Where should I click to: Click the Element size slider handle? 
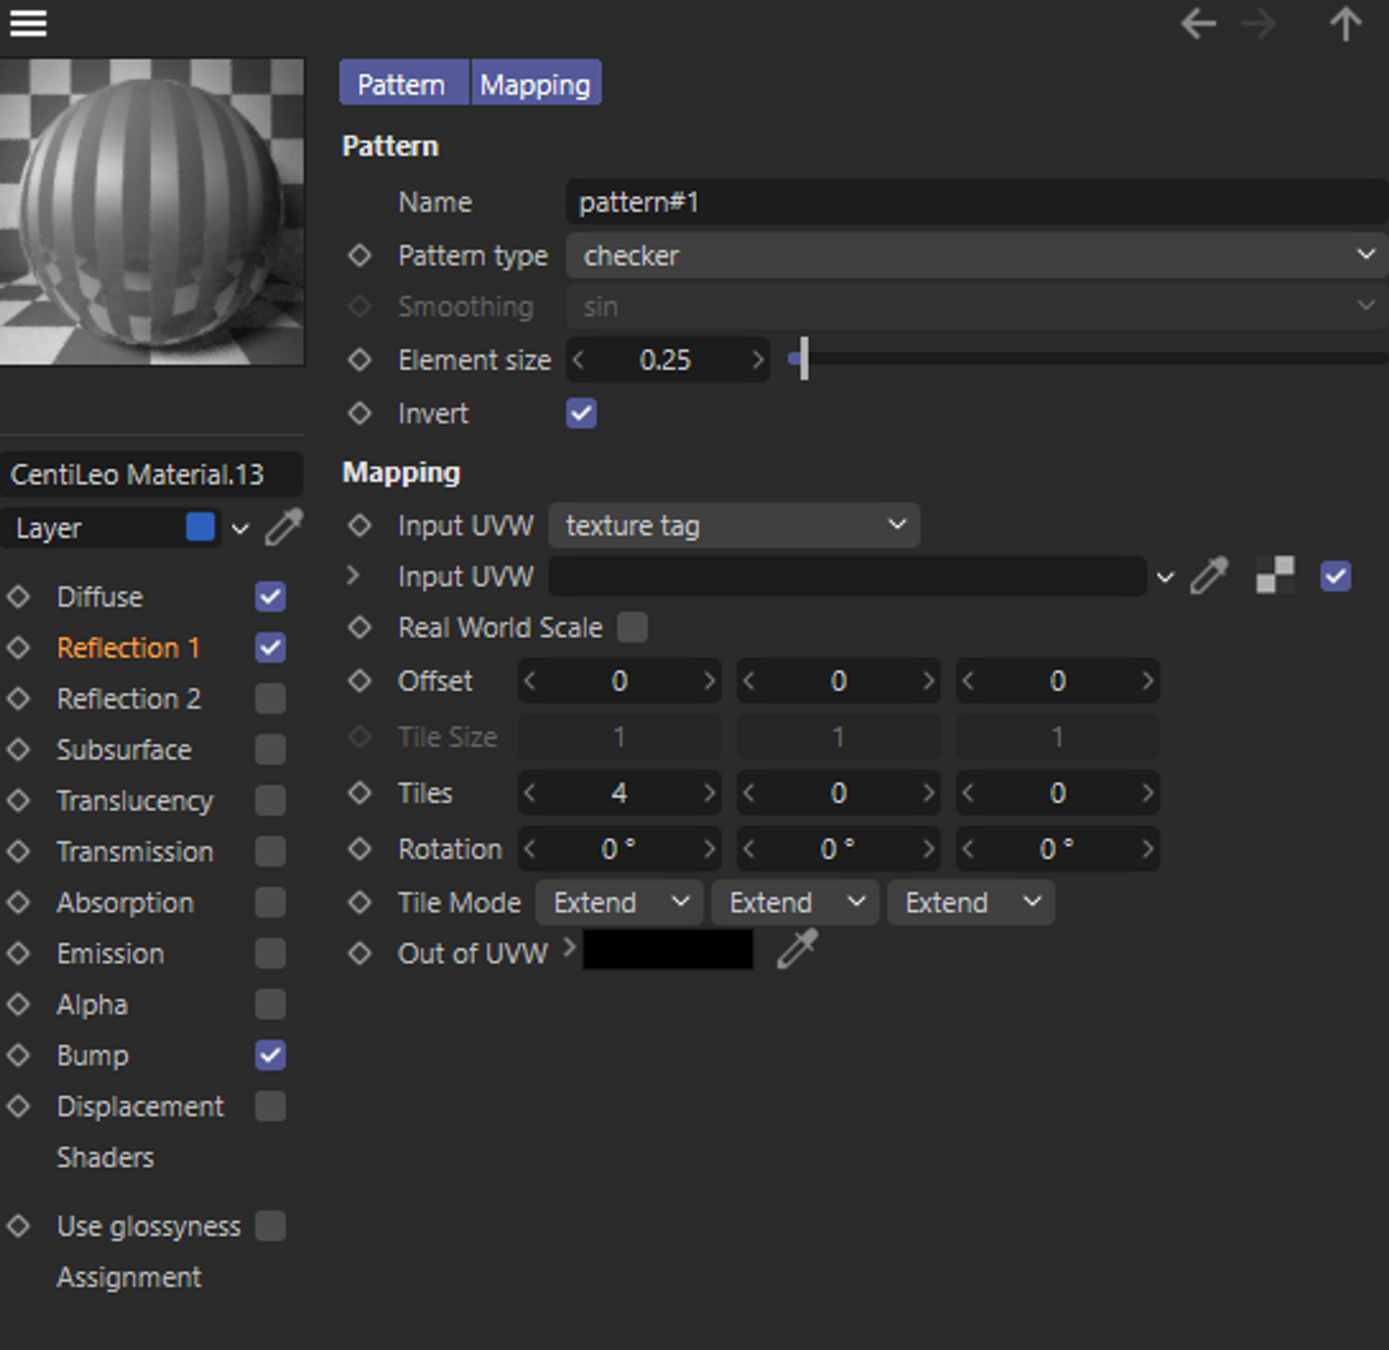pyautogui.click(x=804, y=359)
